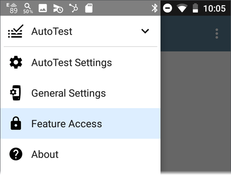The height and width of the screenshot is (175, 231).
Task: Open the three-dot overflow menu
Action: click(x=217, y=33)
